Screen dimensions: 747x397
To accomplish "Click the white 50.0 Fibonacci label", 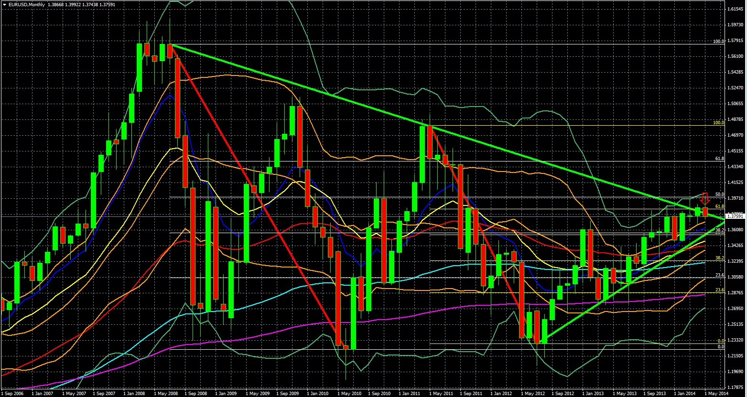I will (719, 194).
